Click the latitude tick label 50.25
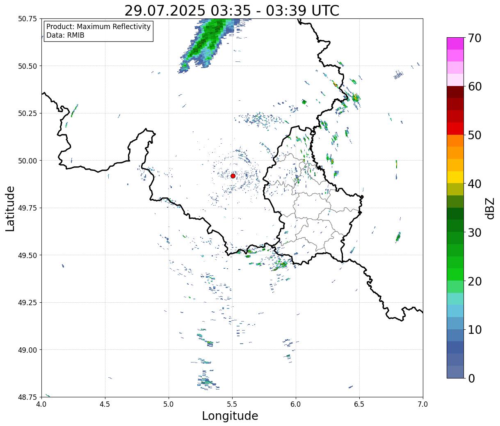 click(x=27, y=113)
